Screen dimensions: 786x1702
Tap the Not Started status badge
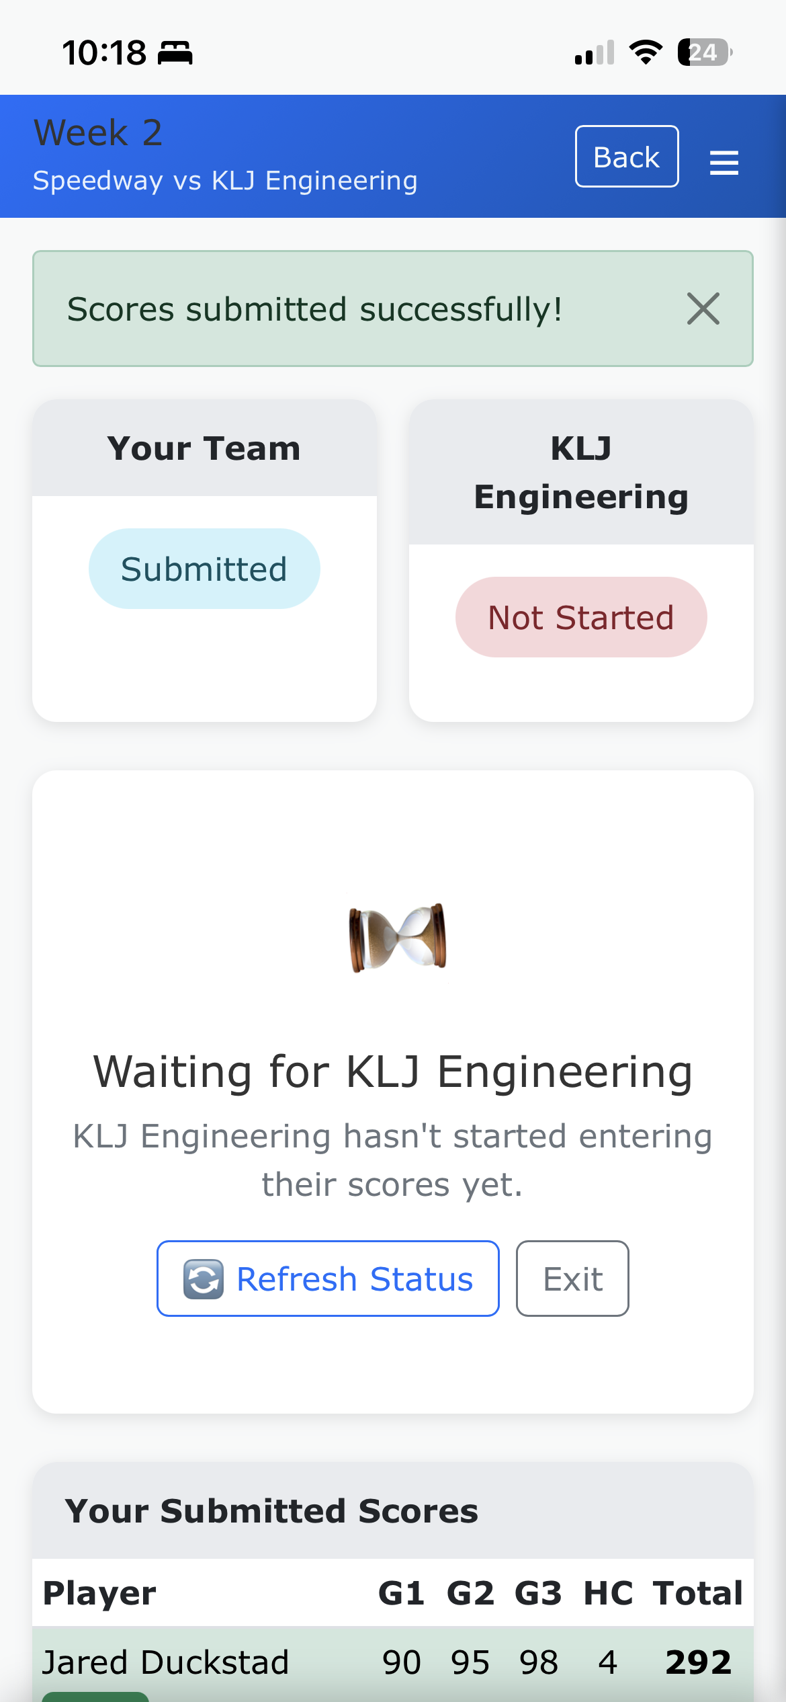[581, 617]
